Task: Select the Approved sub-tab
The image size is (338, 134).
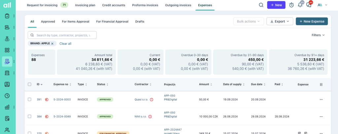Action: tap(48, 21)
